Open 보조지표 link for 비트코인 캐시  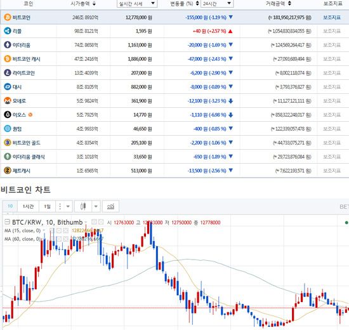[332, 59]
